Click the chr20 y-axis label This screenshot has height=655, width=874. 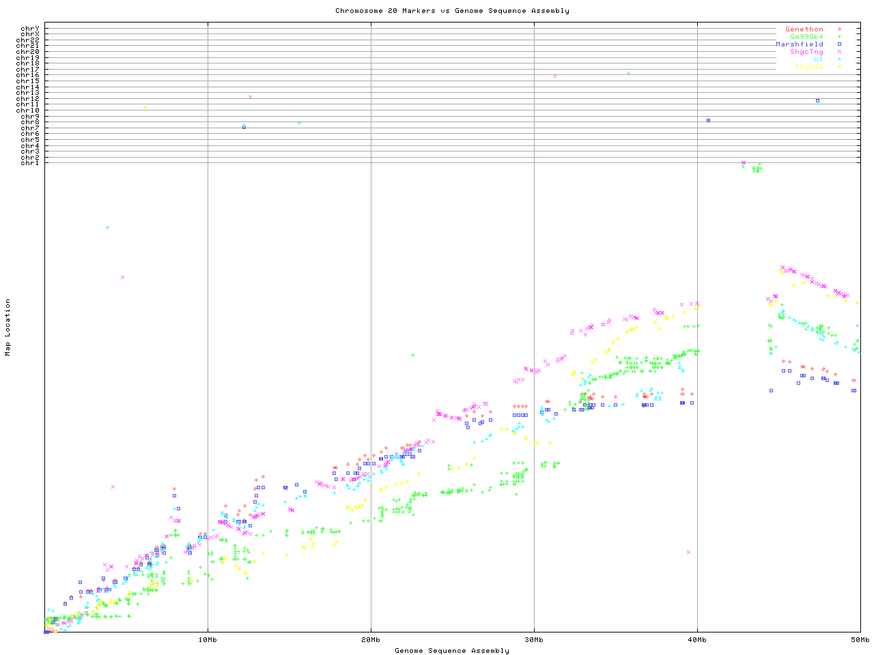[28, 52]
